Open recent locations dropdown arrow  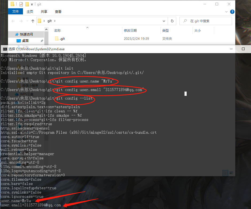(27, 21)
